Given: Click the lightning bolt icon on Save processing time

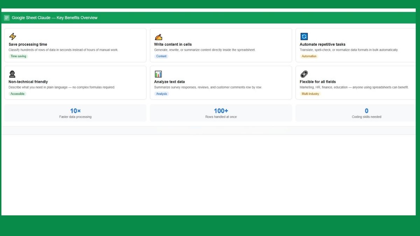Looking at the screenshot, I should pyautogui.click(x=13, y=36).
